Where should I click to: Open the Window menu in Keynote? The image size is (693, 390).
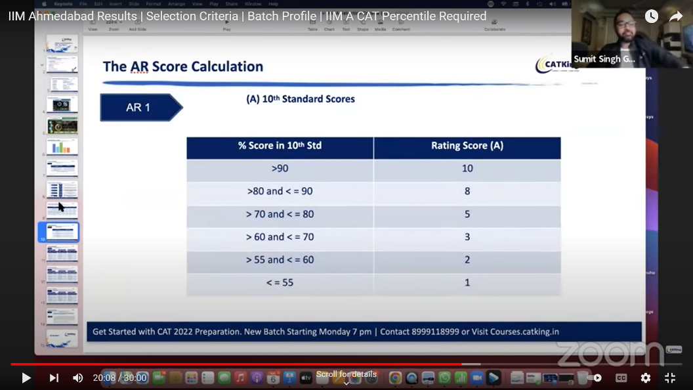click(x=253, y=4)
